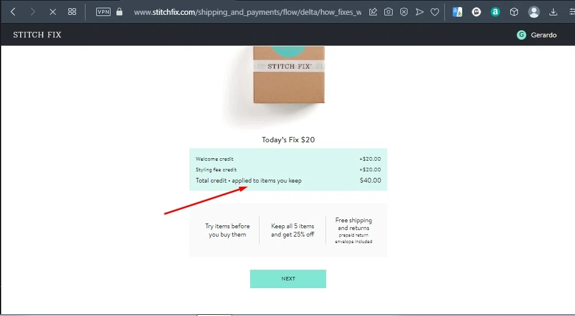
Task: Open the ad blocker shield icon
Action: tap(404, 12)
